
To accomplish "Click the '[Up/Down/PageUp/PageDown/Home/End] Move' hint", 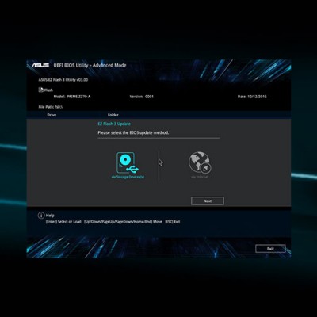I will [123, 222].
